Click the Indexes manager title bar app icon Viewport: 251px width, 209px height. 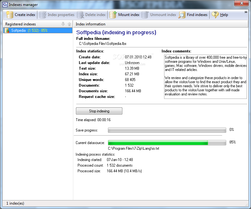point(5,4)
